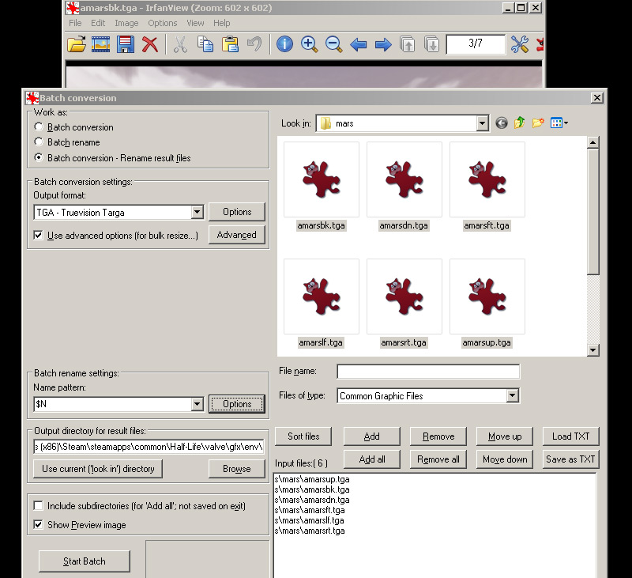
Task: Expand the Name pattern dropdown
Action: 197,404
